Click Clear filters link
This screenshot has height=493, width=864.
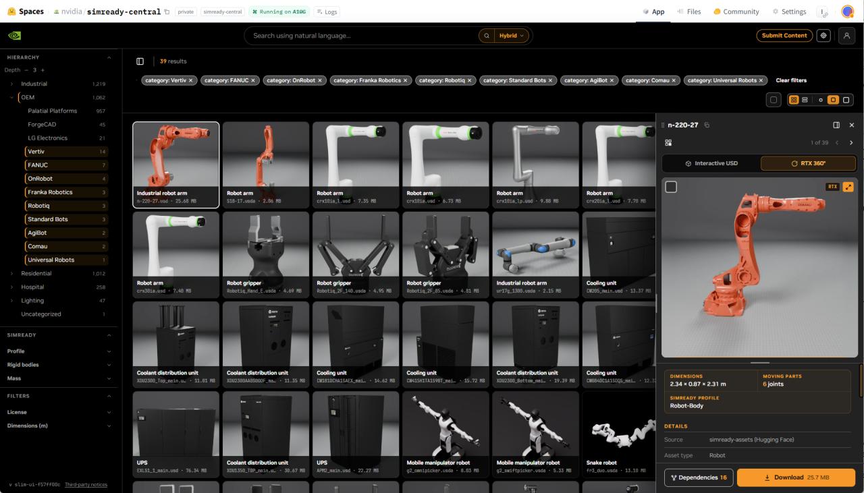[x=791, y=80]
